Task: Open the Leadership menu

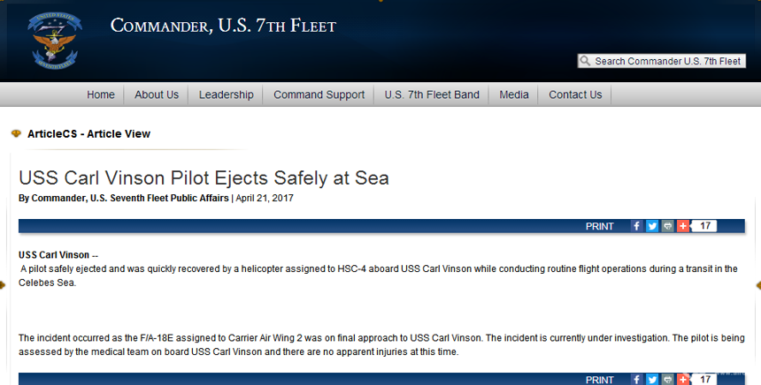Action: tap(227, 94)
